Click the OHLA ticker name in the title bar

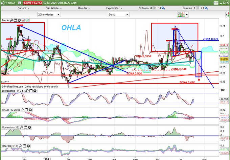tap(11, 3)
